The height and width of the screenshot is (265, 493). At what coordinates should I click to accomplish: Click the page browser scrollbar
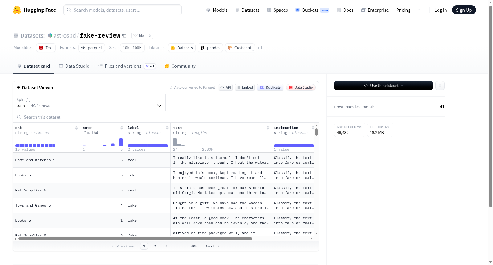491,106
